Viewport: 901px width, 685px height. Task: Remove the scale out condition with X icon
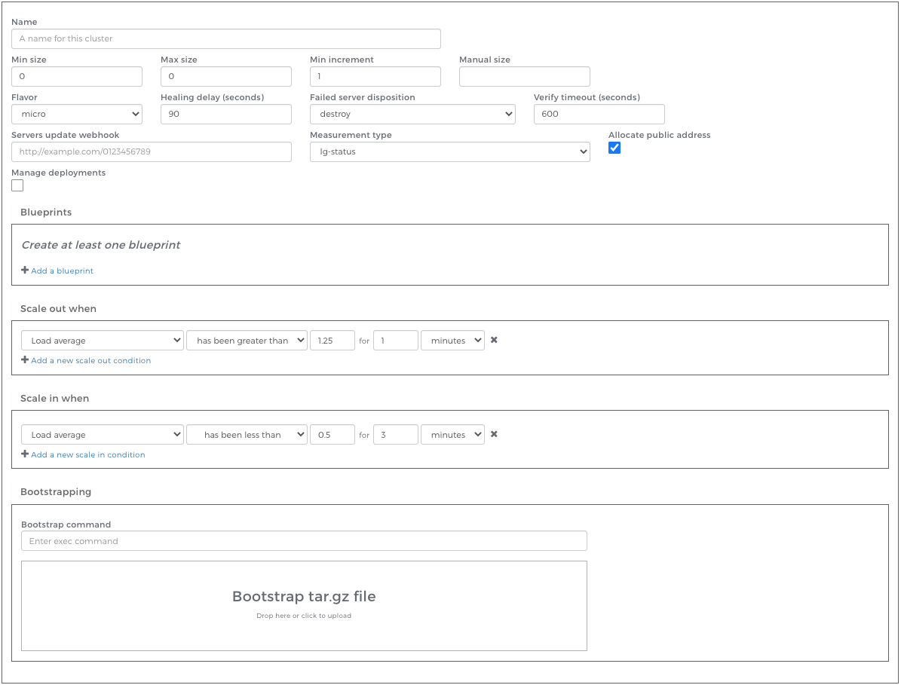(494, 340)
